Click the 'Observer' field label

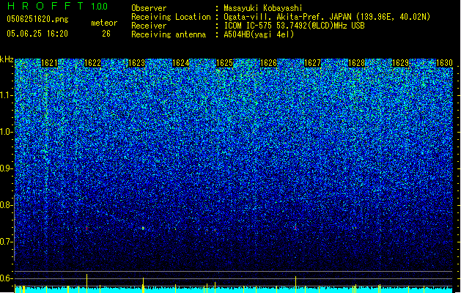(149, 8)
